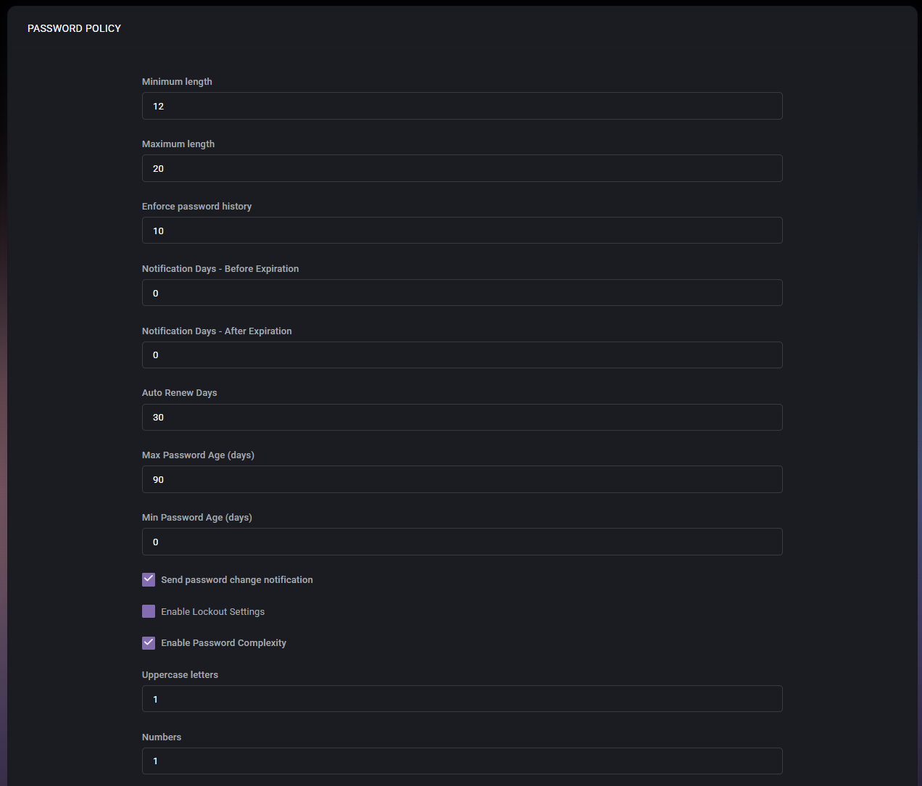Click the 'Minimum length' label text
Screen dimensions: 922x786
(177, 82)
